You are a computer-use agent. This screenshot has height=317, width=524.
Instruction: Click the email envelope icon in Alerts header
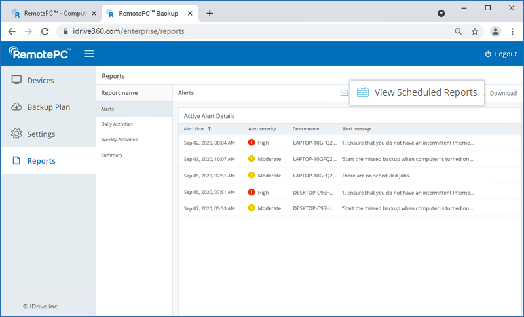click(344, 93)
